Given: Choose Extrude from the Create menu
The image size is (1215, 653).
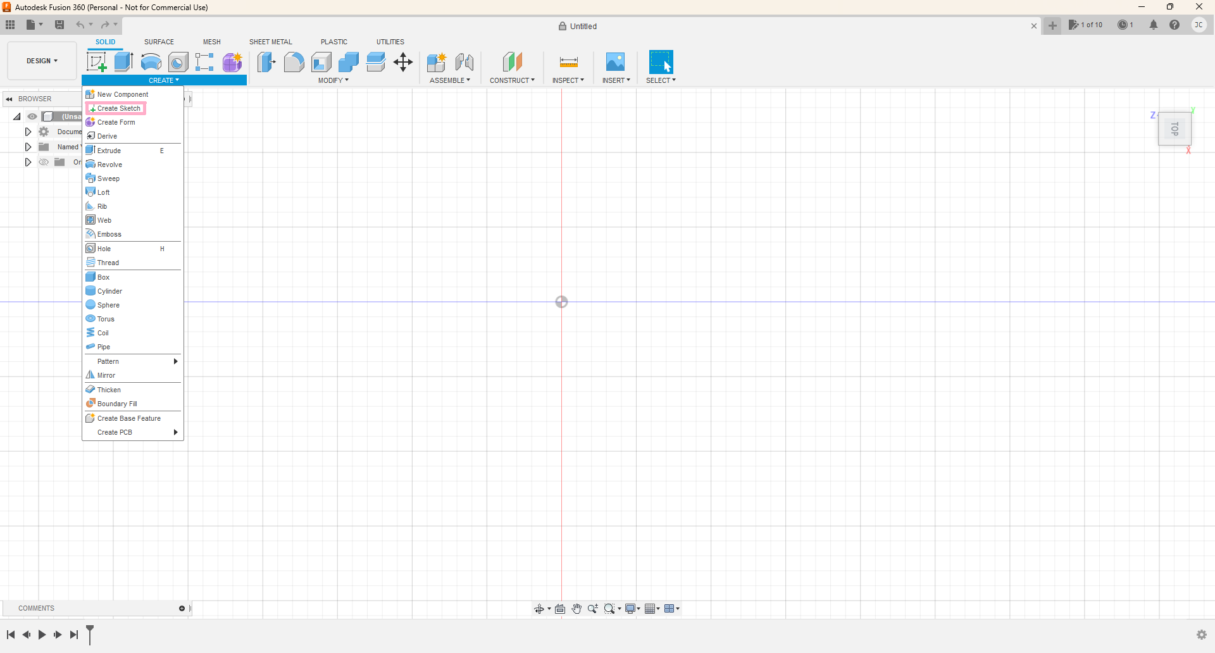Looking at the screenshot, I should pos(133,151).
